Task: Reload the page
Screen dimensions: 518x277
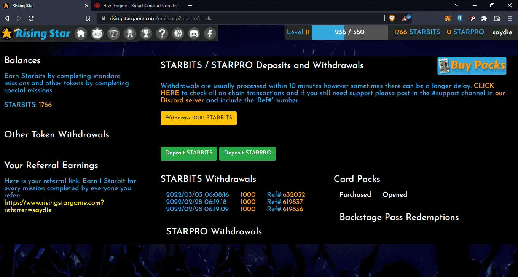Action: pyautogui.click(x=31, y=18)
